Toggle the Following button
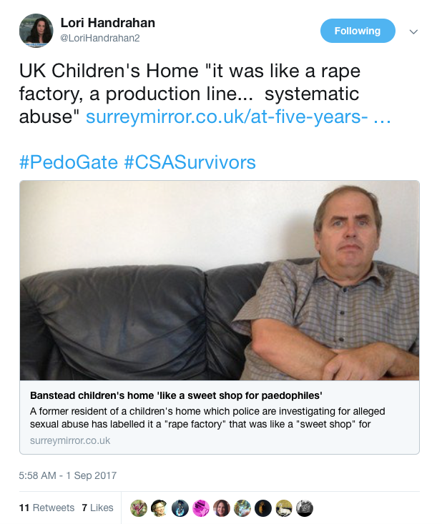 (358, 31)
